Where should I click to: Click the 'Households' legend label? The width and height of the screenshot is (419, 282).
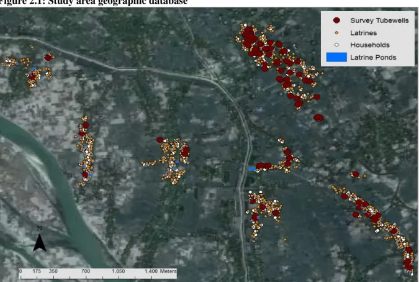pyautogui.click(x=370, y=45)
